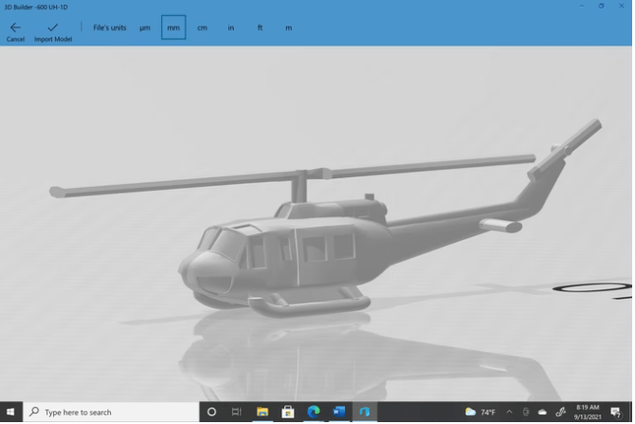Viewport: 635px width, 424px height.
Task: Open Task View on taskbar
Action: (x=237, y=413)
